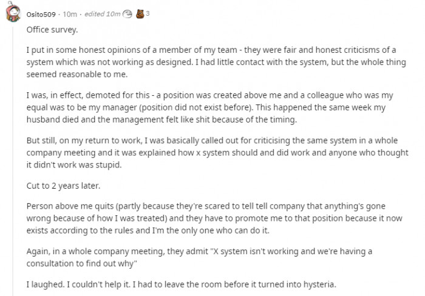Click the paragraph starting 'I put in some honest opinions'
The width and height of the screenshot is (425, 296).
click(x=216, y=62)
